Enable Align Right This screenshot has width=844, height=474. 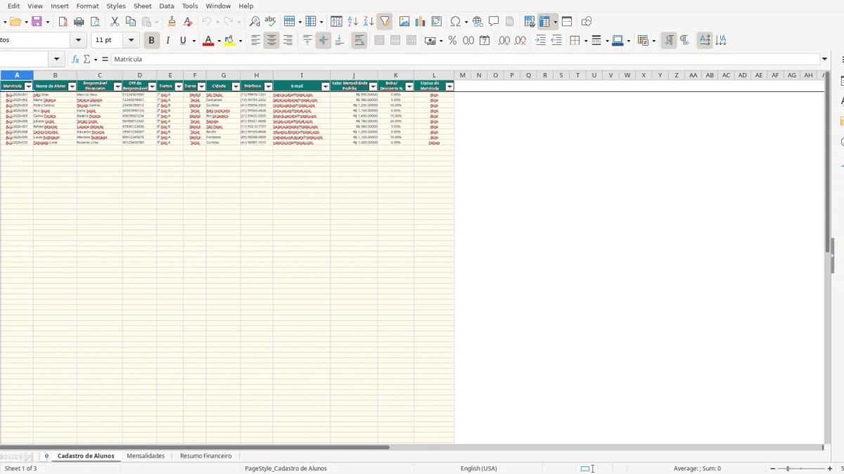coord(288,41)
